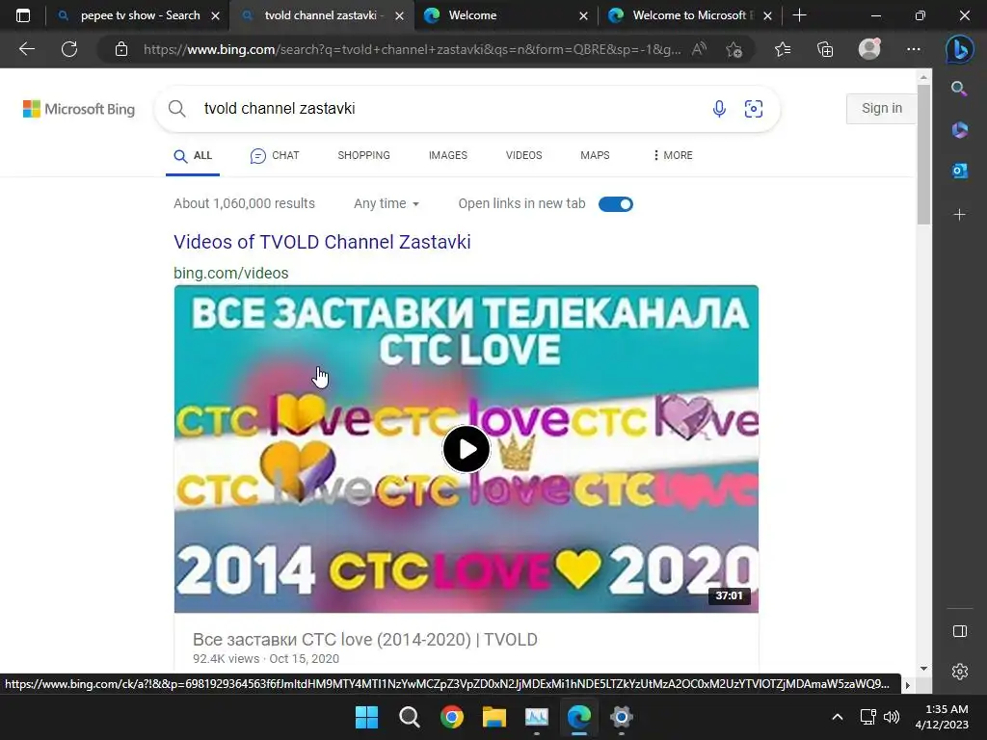Open Edge Settings and more menu

tap(914, 49)
